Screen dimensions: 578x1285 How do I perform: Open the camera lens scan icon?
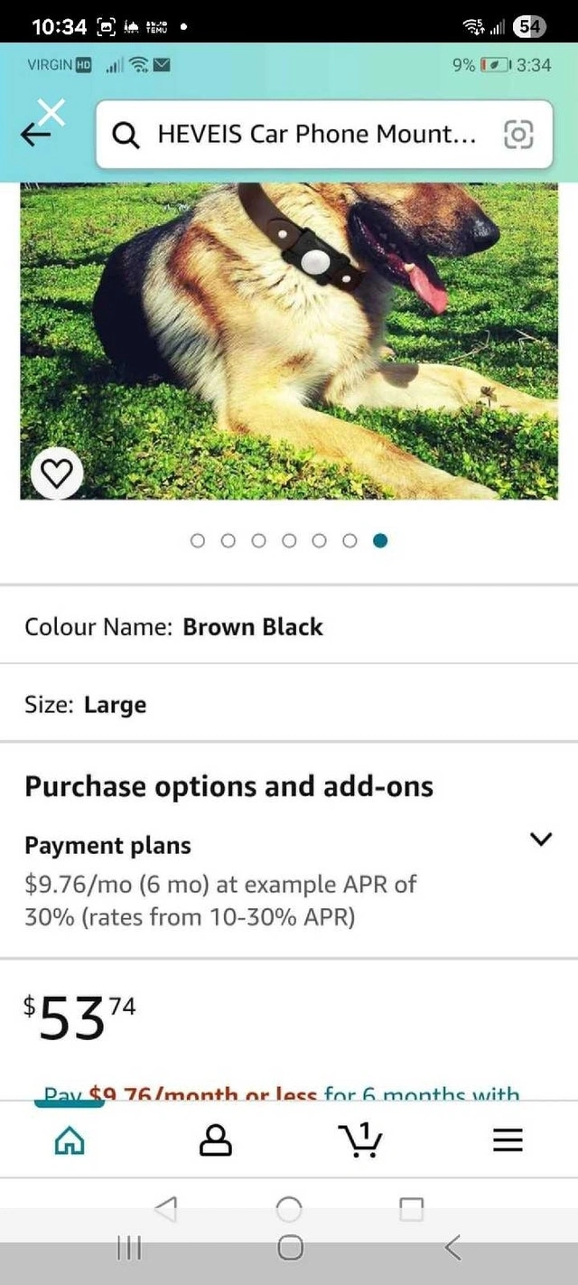pos(517,135)
